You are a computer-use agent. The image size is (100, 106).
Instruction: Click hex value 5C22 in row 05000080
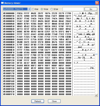[x=27, y=34]
